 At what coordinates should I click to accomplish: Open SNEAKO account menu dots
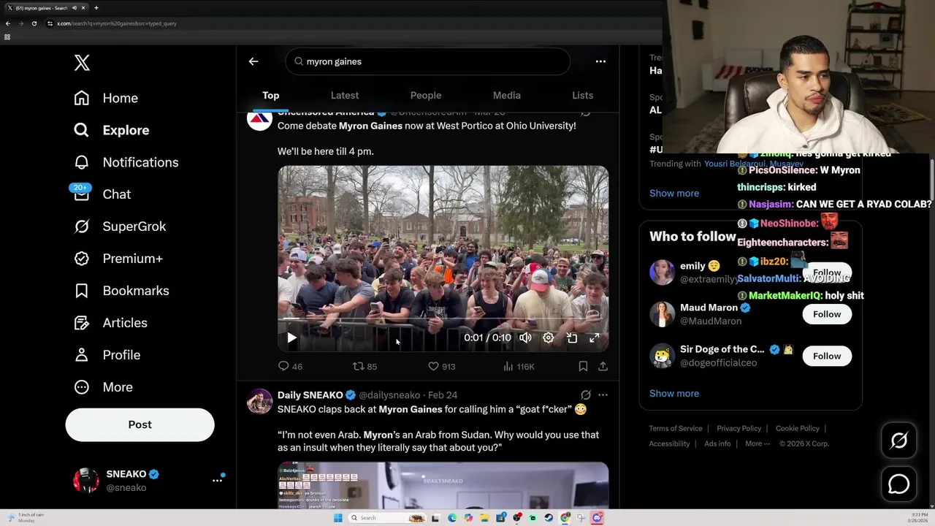217,480
